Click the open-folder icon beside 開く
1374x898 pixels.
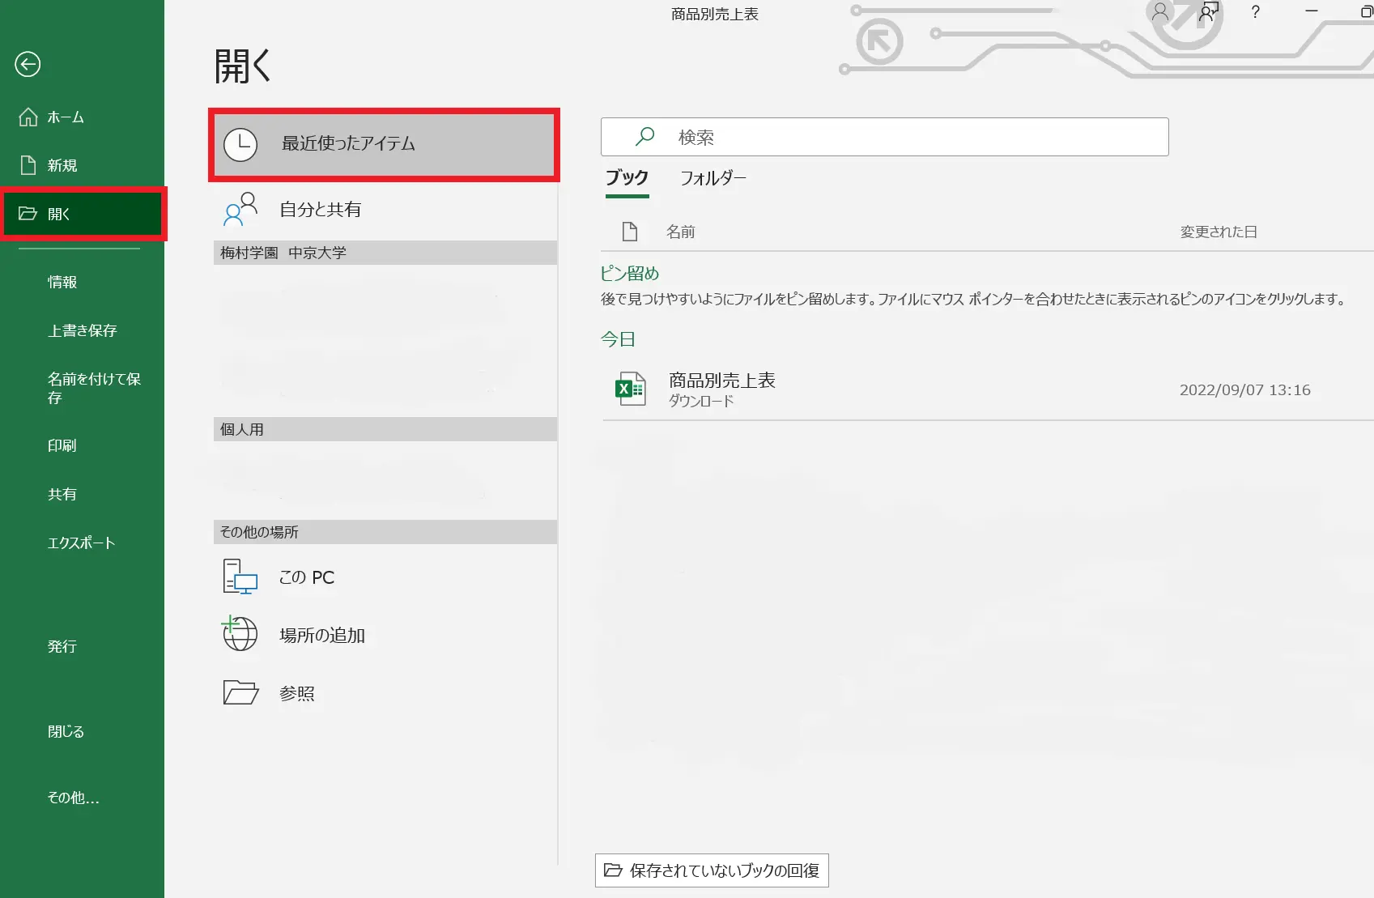[28, 214]
